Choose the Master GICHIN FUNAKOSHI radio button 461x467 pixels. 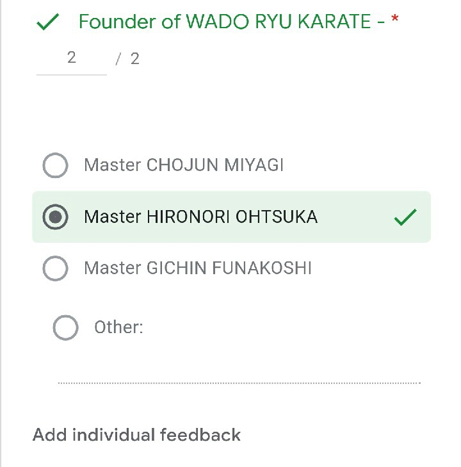point(55,268)
